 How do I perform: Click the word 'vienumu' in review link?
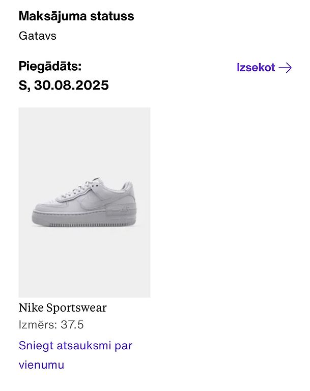[x=41, y=365]
